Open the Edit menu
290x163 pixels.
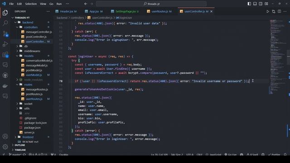(19, 4)
